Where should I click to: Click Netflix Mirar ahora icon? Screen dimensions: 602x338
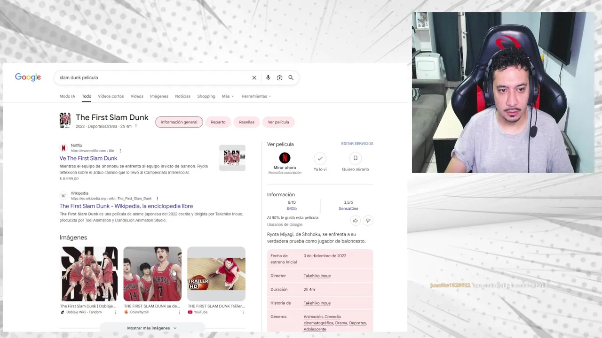point(285,158)
